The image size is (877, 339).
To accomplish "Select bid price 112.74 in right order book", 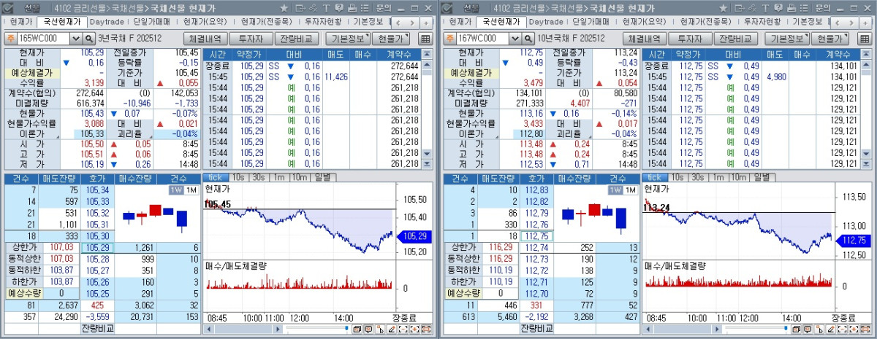I will click(536, 247).
